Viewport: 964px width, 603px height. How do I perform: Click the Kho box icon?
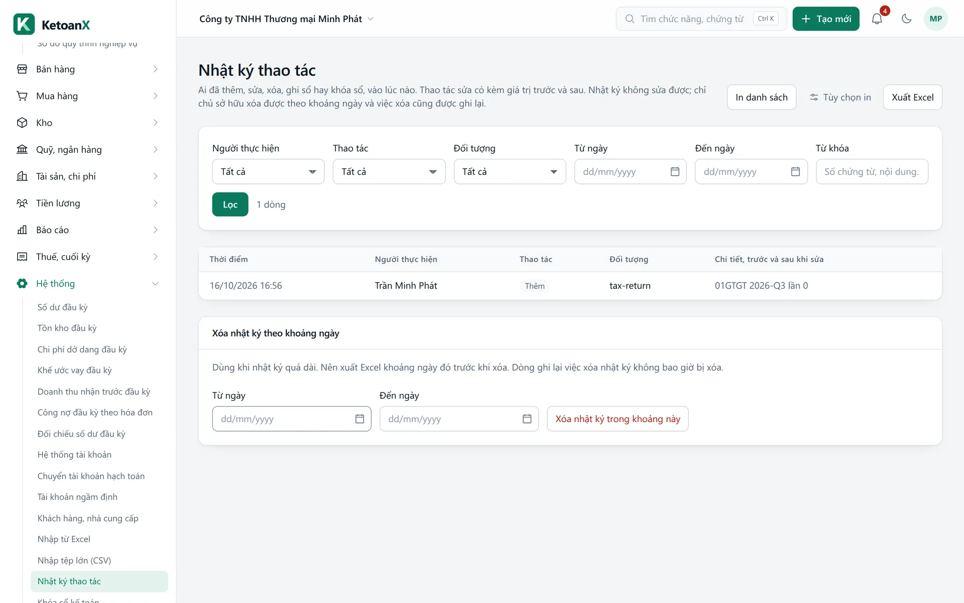pos(22,123)
